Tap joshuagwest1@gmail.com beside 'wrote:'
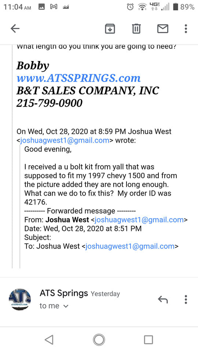Screen dimensions: 198x353 [65, 140]
